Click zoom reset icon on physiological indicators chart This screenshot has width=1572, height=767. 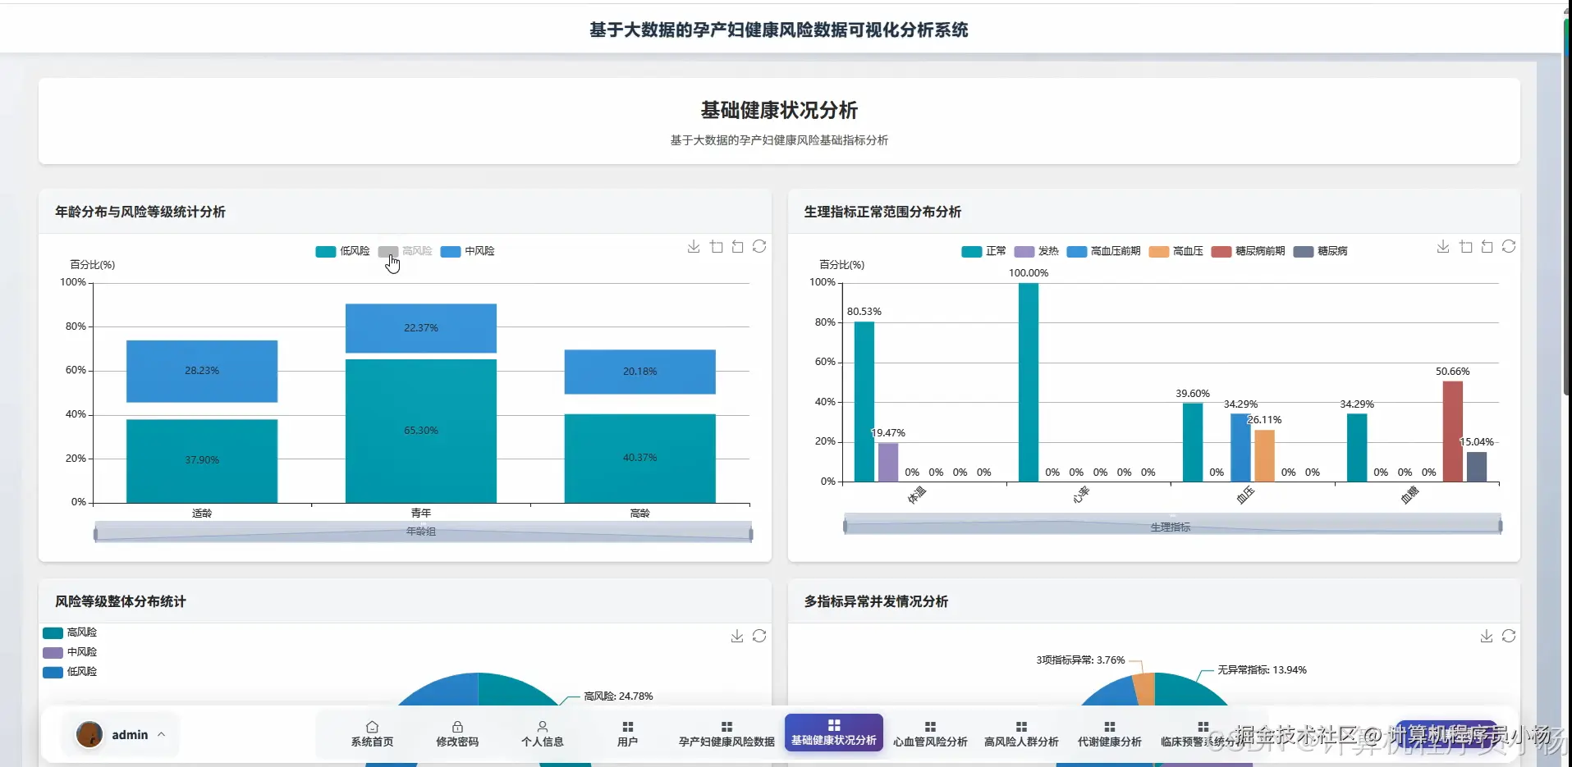[1487, 247]
